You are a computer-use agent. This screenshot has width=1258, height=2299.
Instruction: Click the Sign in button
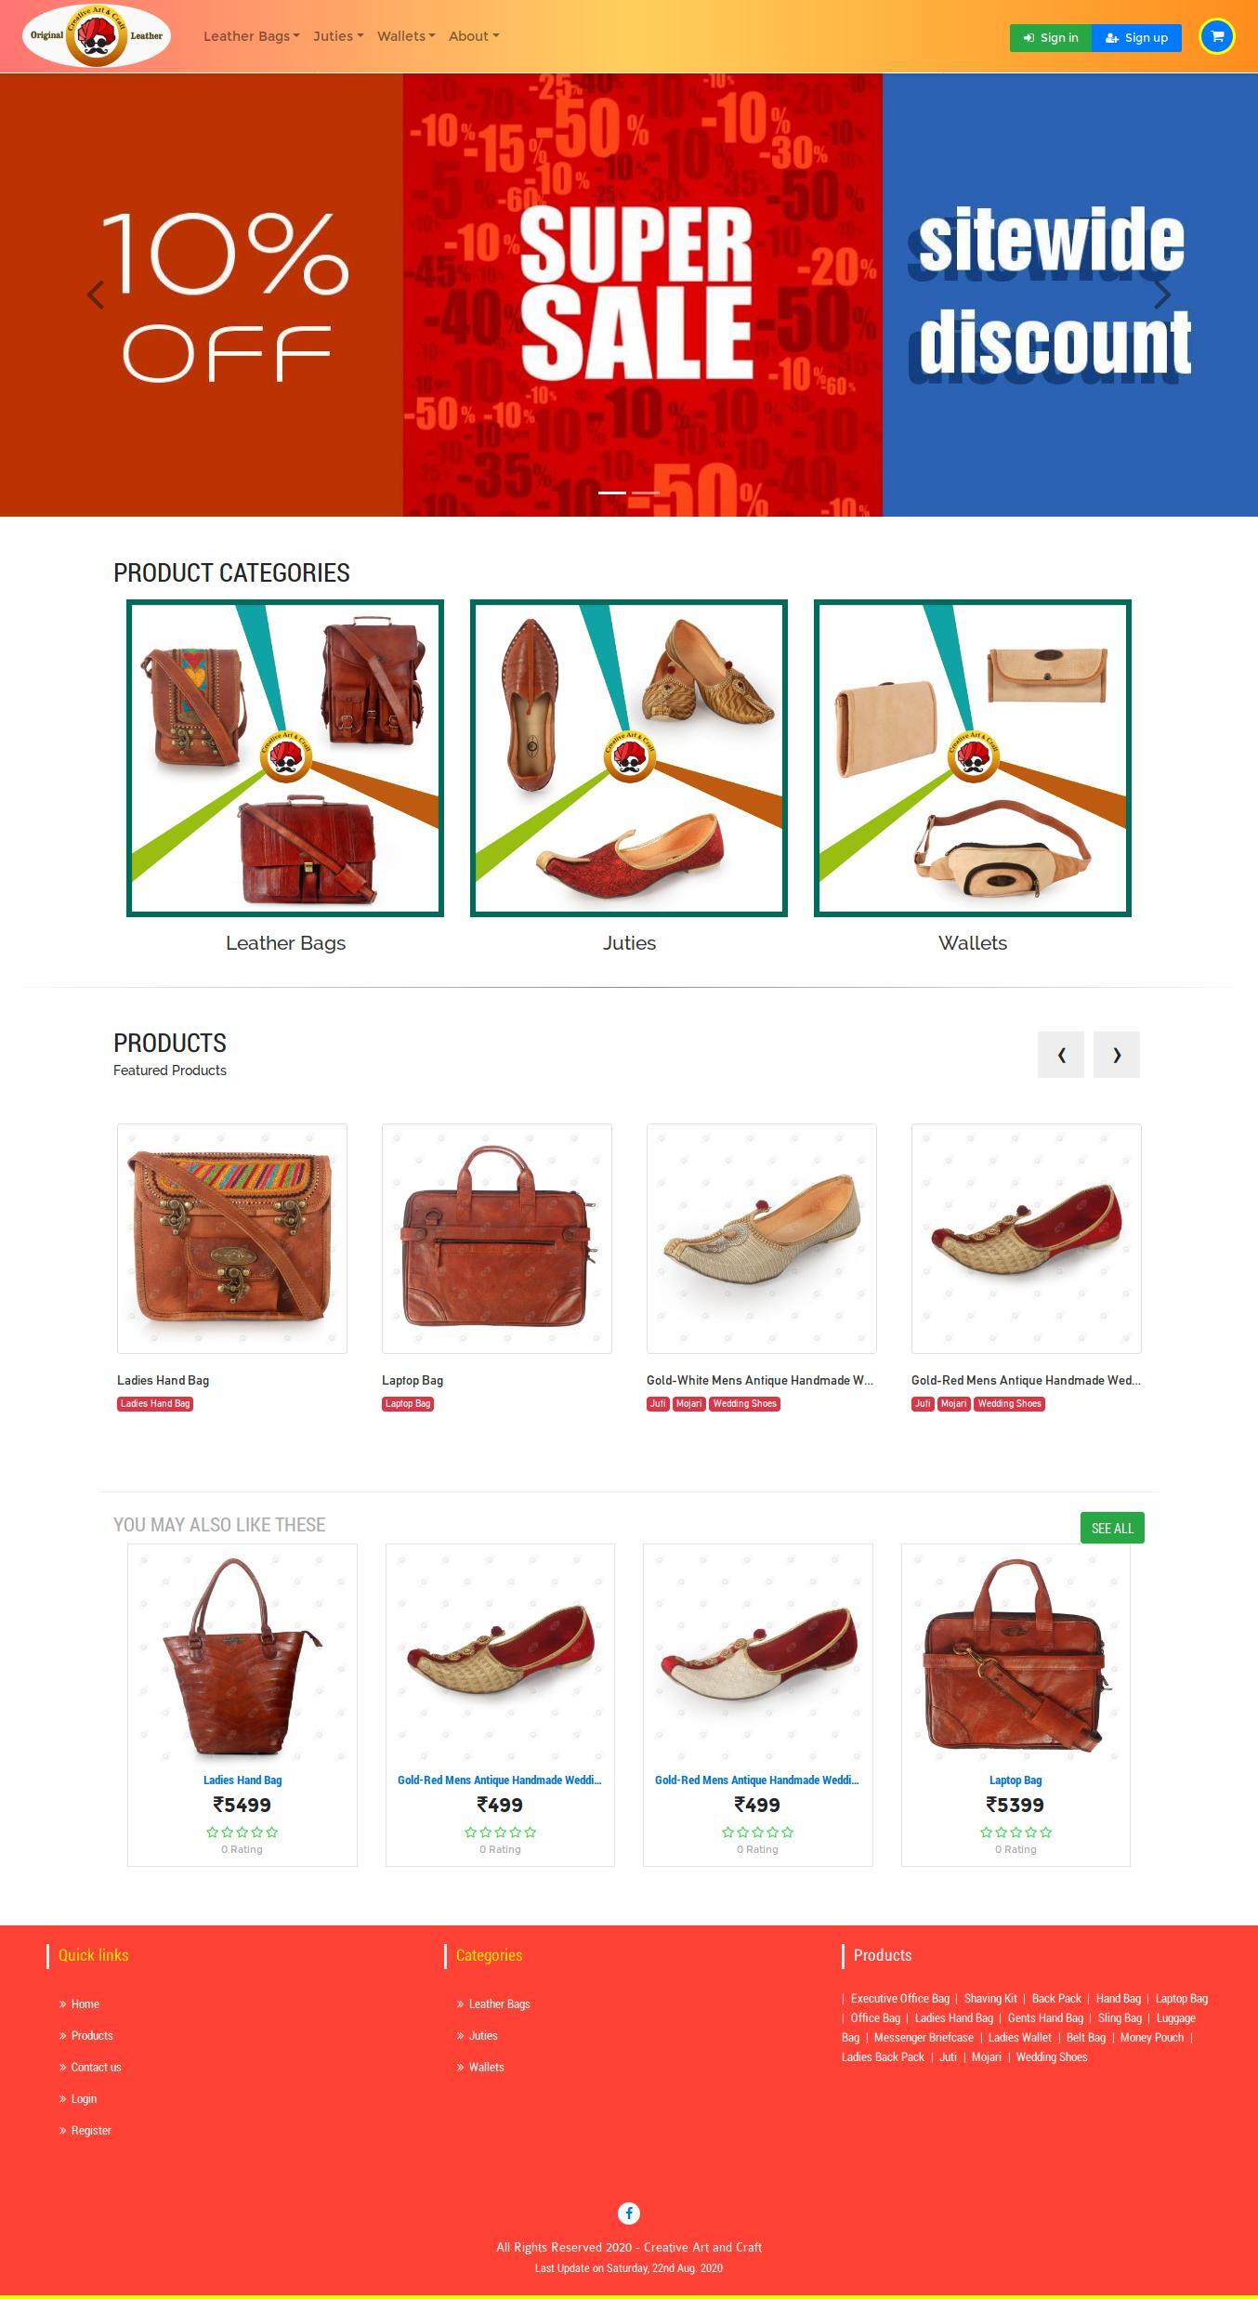(1051, 38)
